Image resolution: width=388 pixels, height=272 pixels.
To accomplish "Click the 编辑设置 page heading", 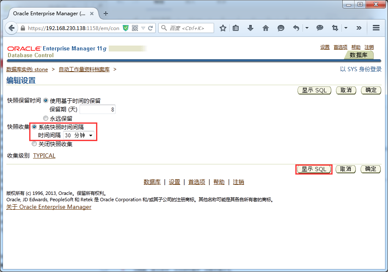I will pos(21,80).
